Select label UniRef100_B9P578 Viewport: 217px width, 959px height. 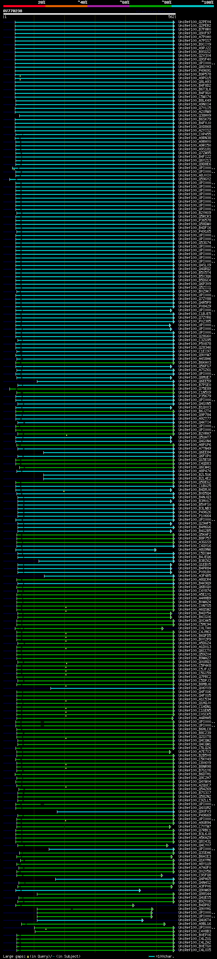click(195, 75)
